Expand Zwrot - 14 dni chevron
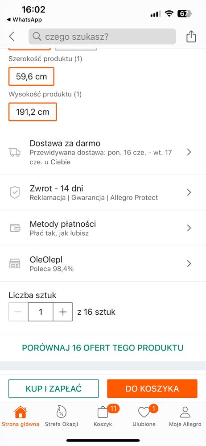206x446 pixels. 189,192
